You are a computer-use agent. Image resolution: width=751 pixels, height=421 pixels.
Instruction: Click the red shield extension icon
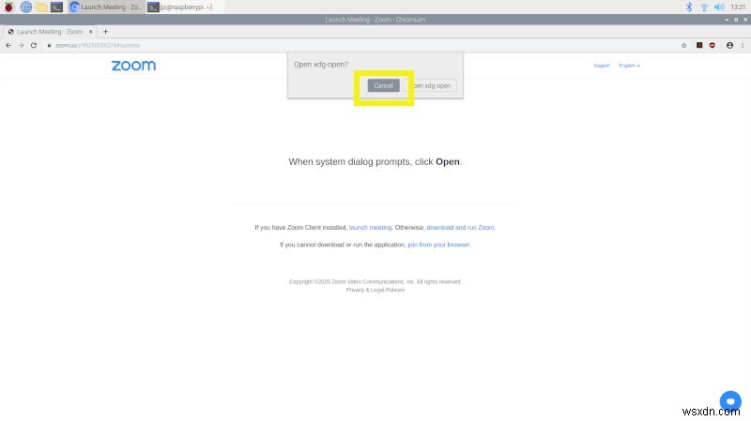pos(713,44)
